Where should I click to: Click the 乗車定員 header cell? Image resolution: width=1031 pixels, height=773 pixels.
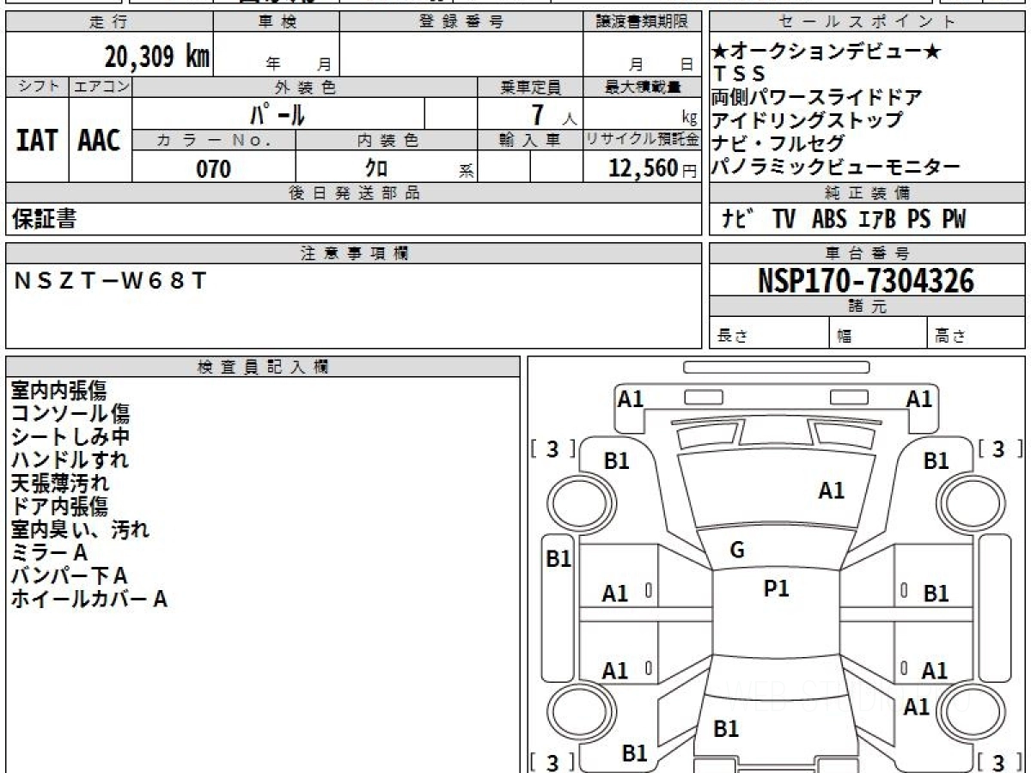point(530,87)
